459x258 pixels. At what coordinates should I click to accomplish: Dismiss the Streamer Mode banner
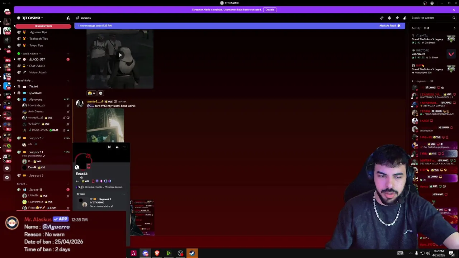[454, 10]
